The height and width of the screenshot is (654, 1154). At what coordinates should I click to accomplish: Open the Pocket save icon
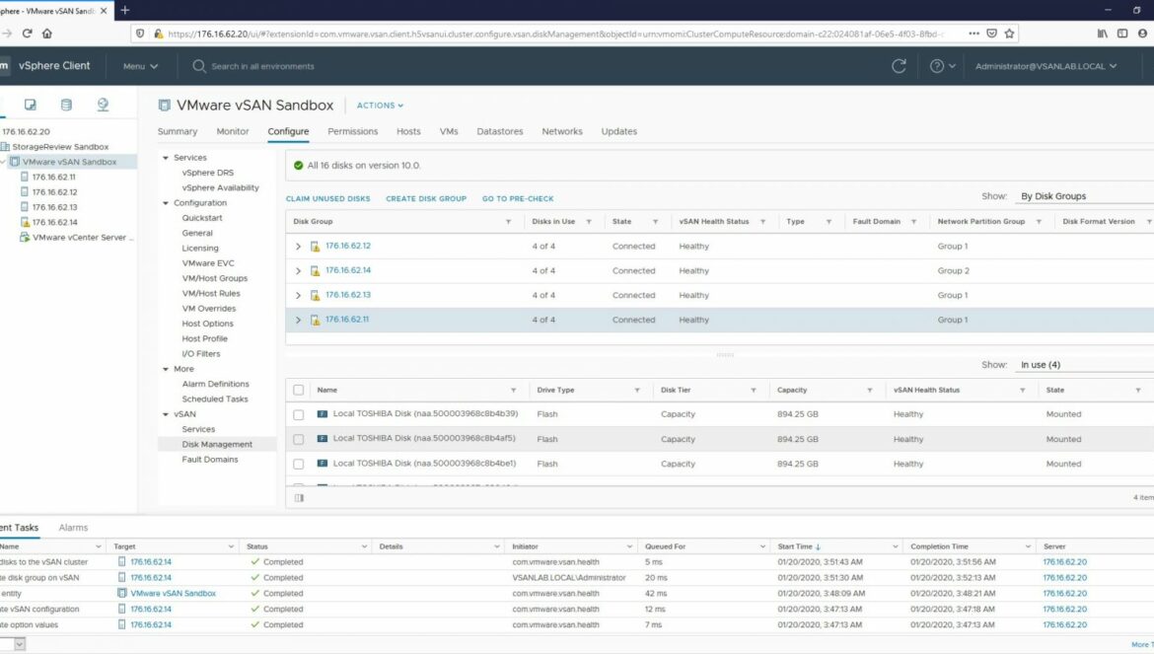click(992, 34)
